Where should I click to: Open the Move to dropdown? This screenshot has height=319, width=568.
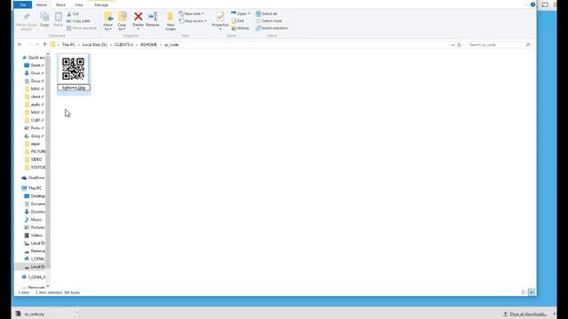(108, 21)
